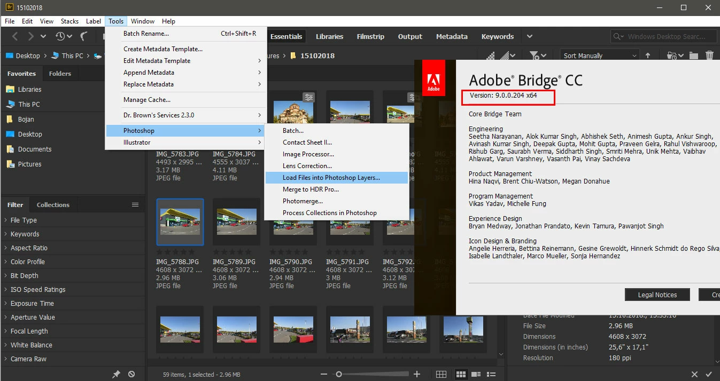
Task: Switch to view content as list
Action: pyautogui.click(x=491, y=375)
